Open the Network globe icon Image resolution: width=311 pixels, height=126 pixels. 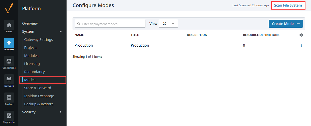click(9, 79)
